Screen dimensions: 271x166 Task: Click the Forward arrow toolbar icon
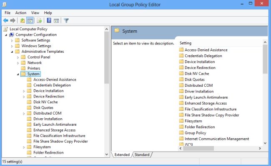click(x=13, y=21)
